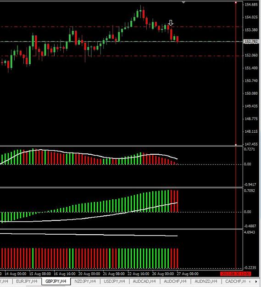Select the USDJPY,H4 chart tab
Image resolution: width=261 pixels, height=287 pixels.
114,281
